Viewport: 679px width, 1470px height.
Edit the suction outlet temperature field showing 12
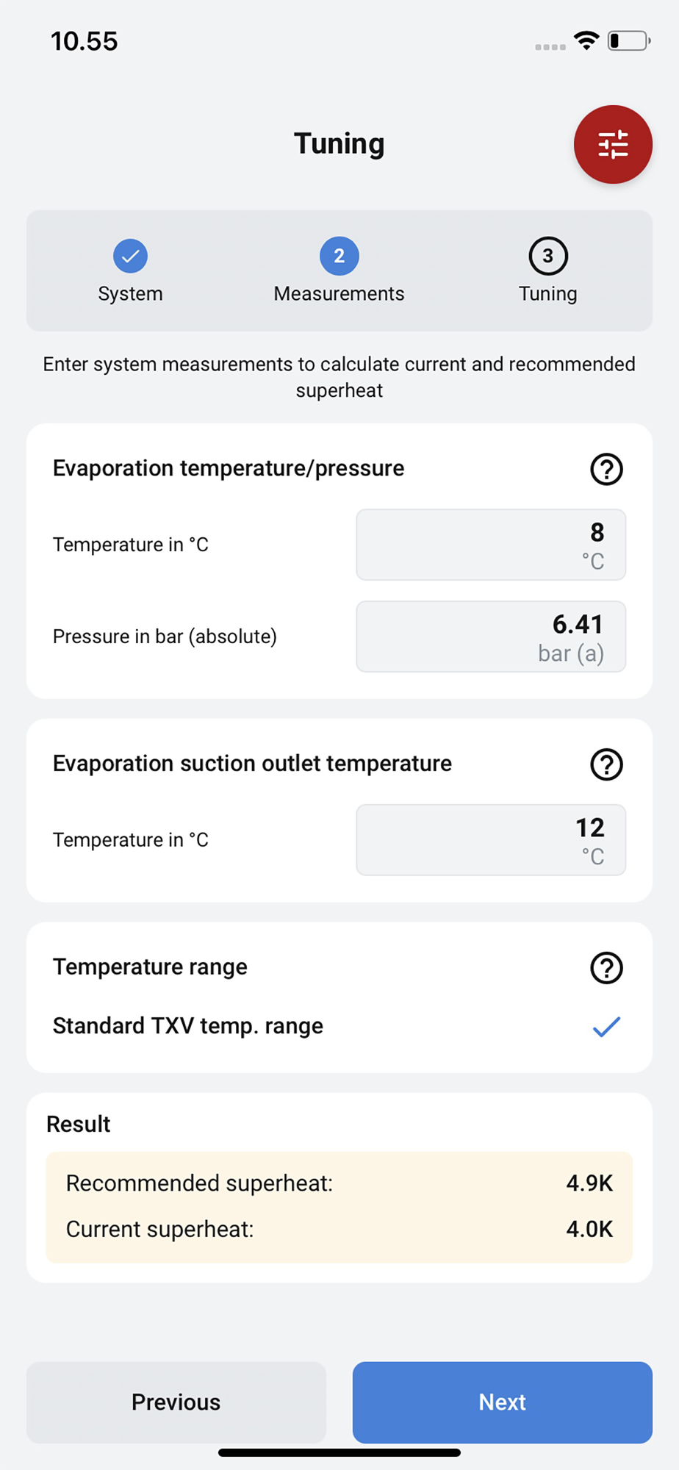coord(491,840)
